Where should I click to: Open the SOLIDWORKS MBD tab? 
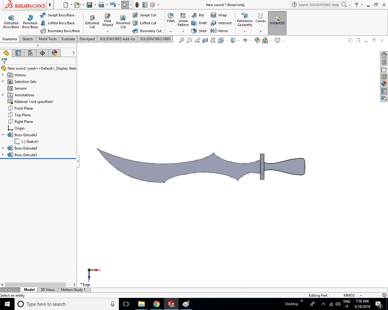(155, 39)
